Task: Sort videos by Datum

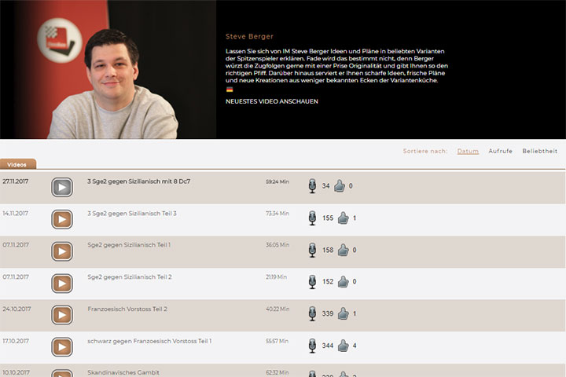Action: point(468,151)
